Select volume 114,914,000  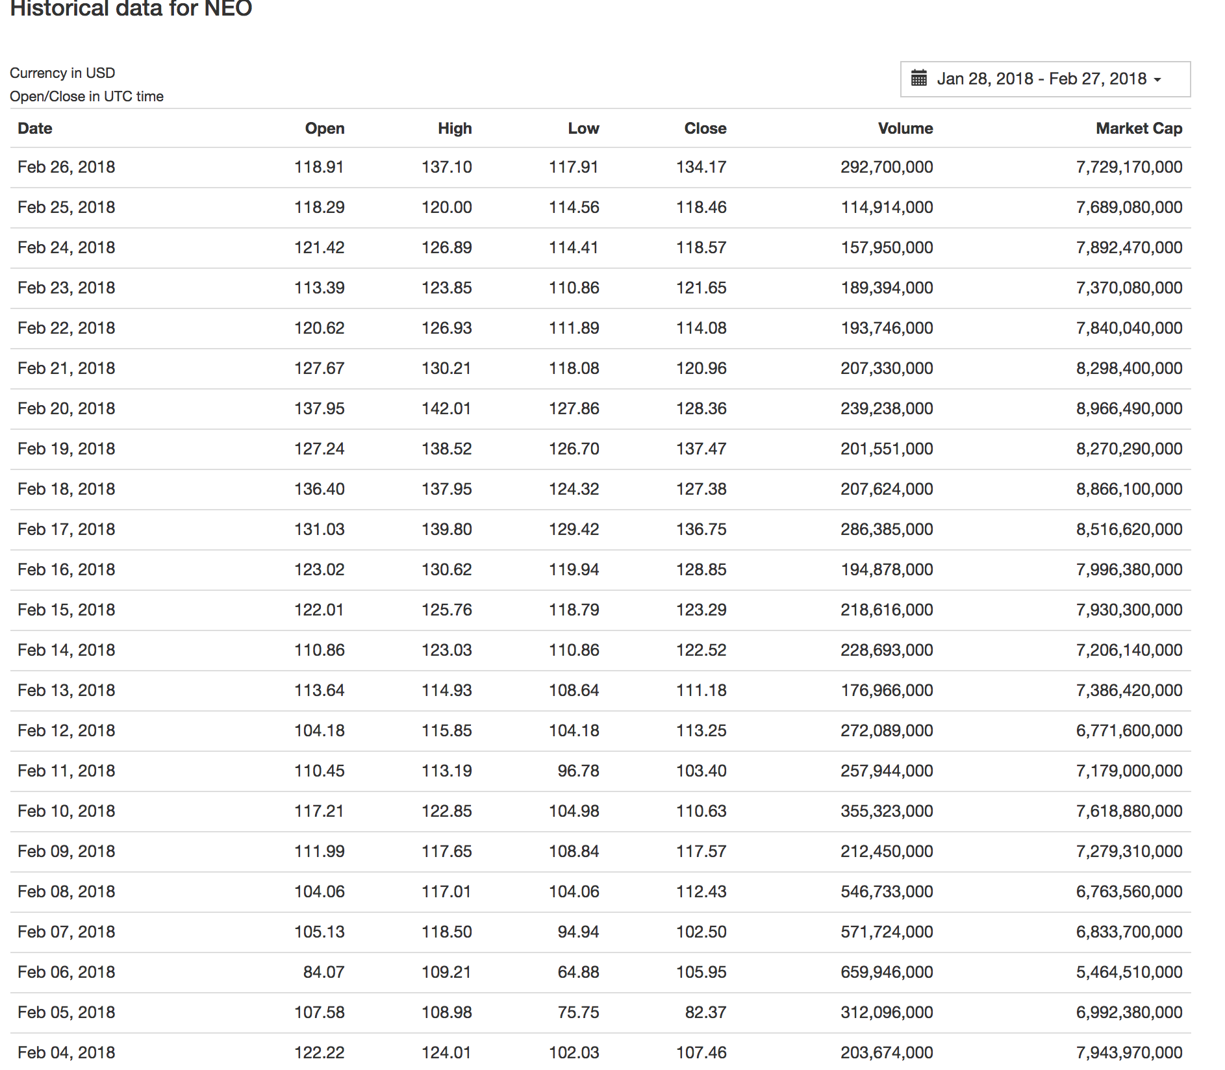coord(887,208)
